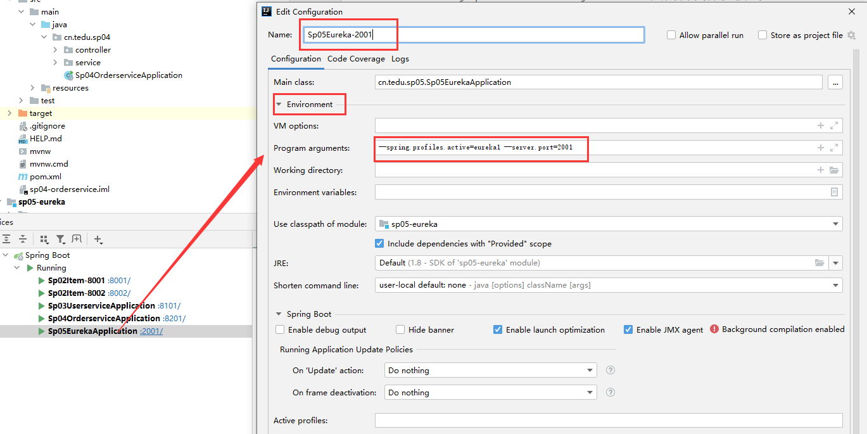The image size is (867, 434).
Task: Click the Name input field
Action: [474, 35]
